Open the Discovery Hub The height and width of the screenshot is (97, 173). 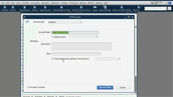157,3
